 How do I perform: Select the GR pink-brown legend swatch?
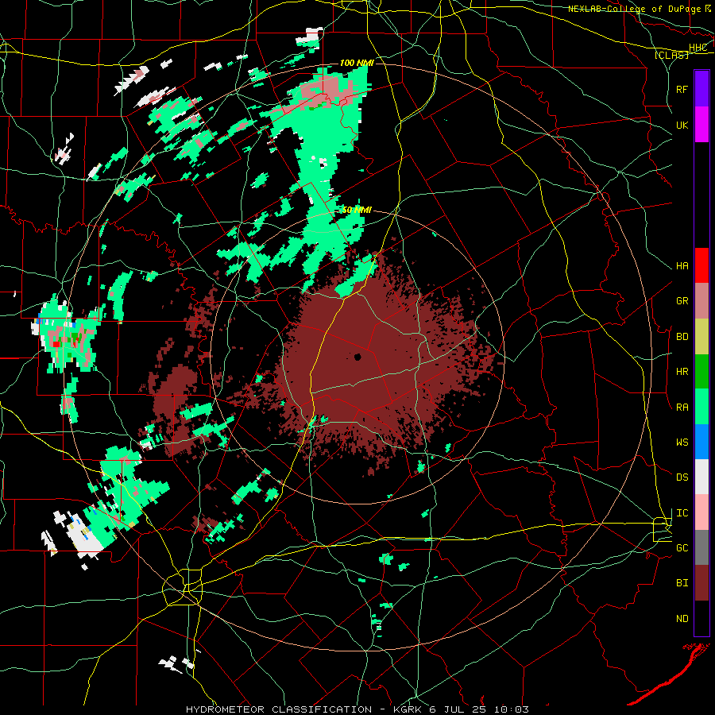[x=701, y=300]
